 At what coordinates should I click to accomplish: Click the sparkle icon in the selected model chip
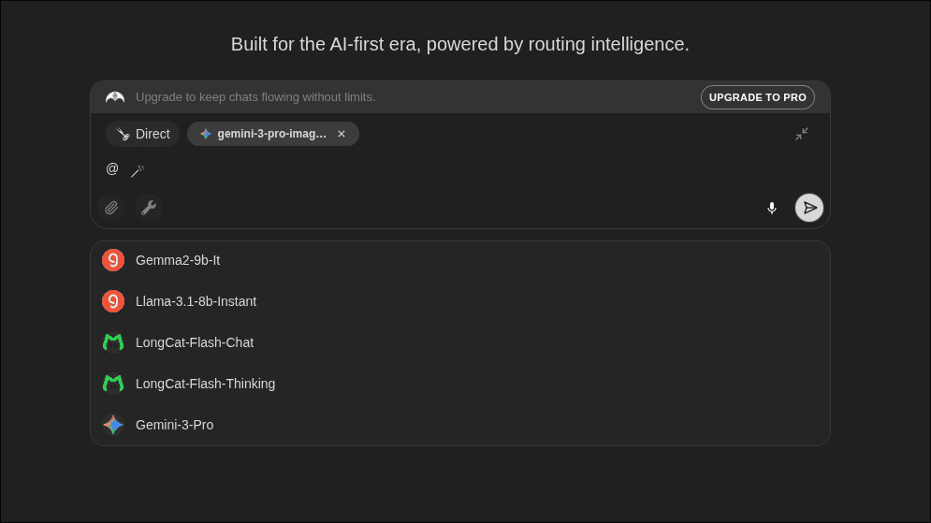(x=206, y=134)
